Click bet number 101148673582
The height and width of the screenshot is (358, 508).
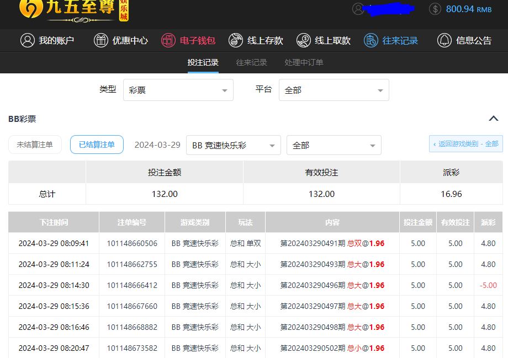pyautogui.click(x=132, y=348)
